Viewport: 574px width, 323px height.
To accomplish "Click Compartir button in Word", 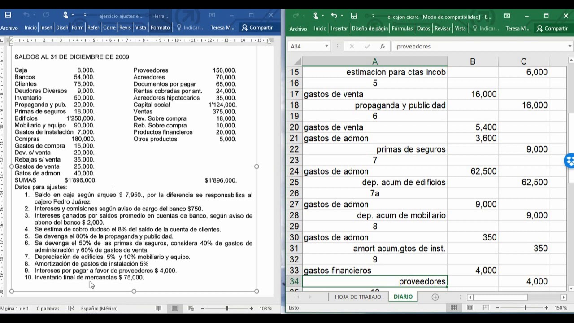I will pyautogui.click(x=257, y=28).
